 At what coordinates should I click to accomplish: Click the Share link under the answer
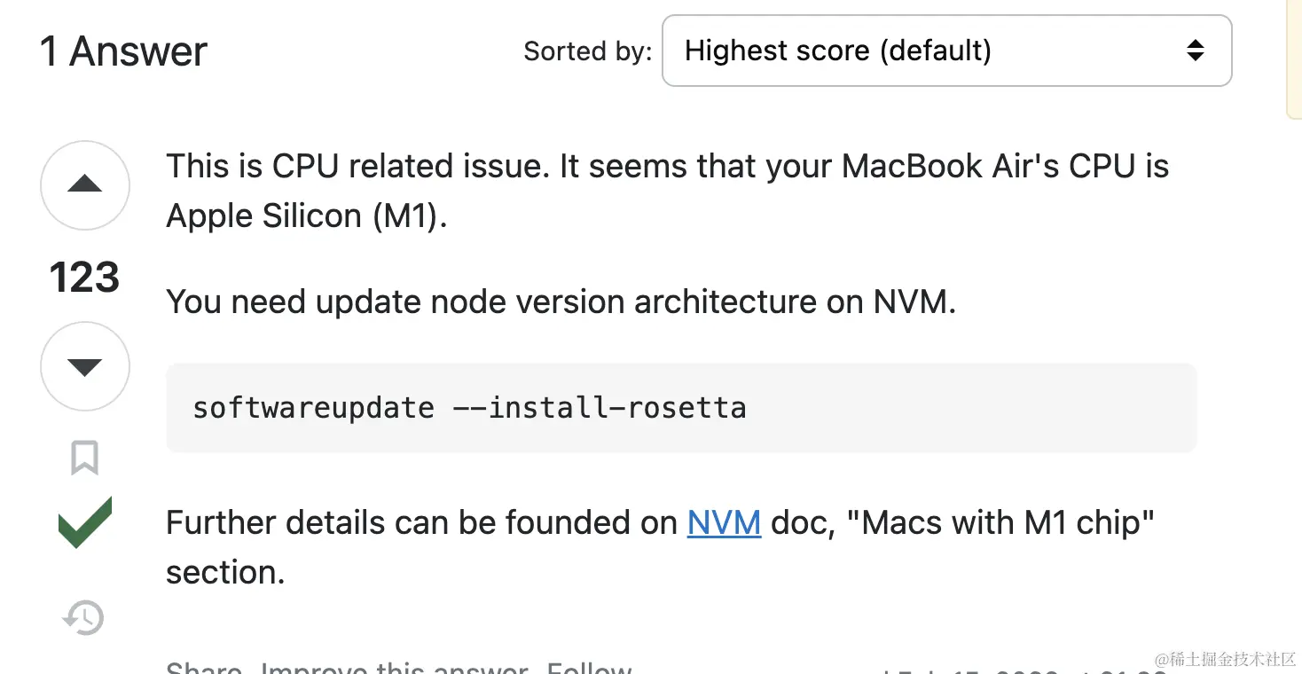[x=204, y=668]
